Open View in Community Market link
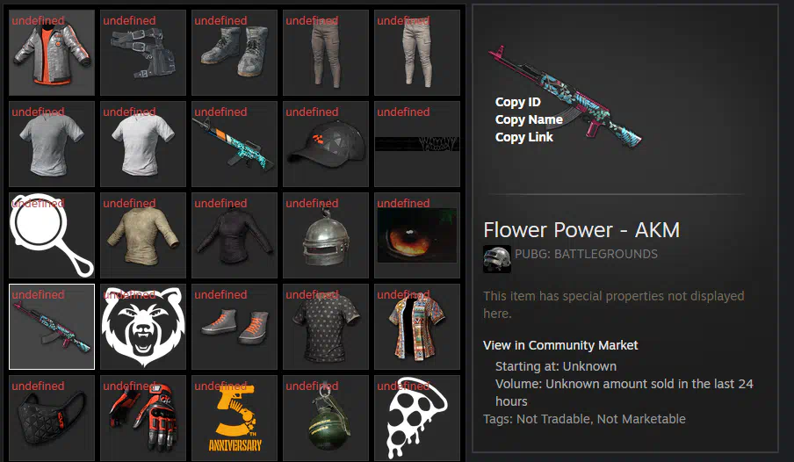The image size is (794, 462). 560,345
